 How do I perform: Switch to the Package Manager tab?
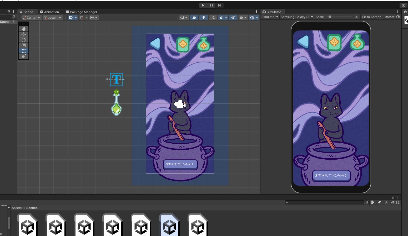[x=81, y=12]
